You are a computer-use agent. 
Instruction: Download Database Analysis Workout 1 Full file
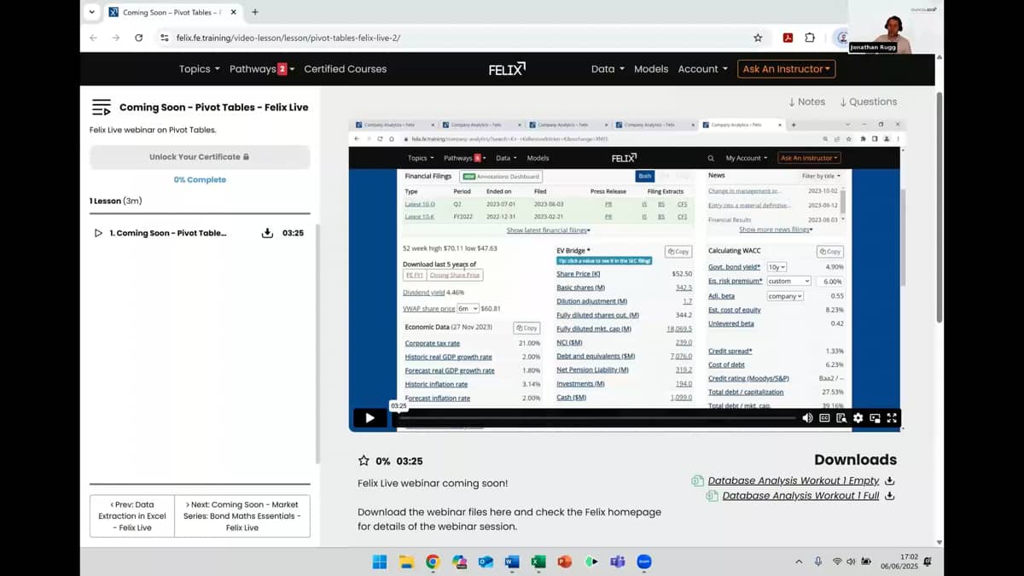tap(800, 496)
